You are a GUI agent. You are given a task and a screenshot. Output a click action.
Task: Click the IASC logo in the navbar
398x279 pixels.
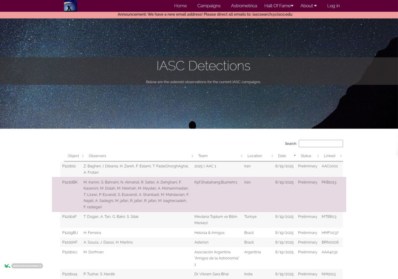[x=70, y=6]
